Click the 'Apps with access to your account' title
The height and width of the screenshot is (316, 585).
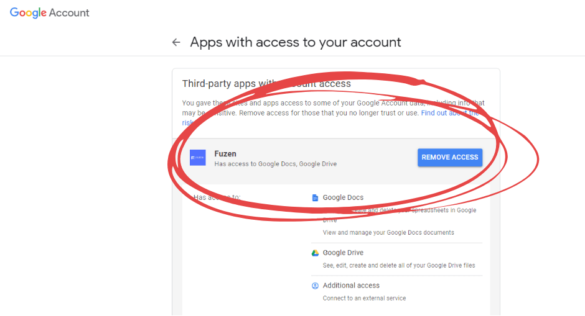point(296,42)
